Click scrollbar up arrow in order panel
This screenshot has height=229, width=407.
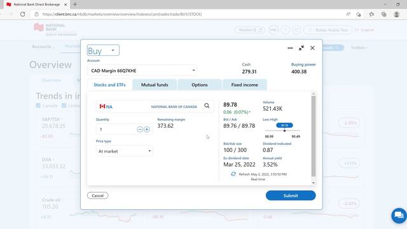tap(314, 94)
